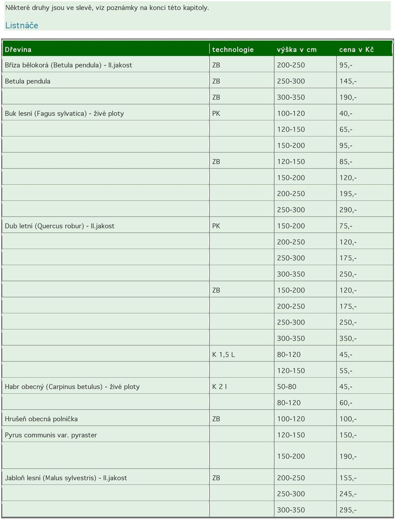Click the Habr obecný (Carpinus betulus) cell

pos(106,387)
